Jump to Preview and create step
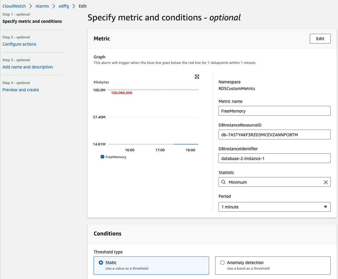 coord(21,90)
